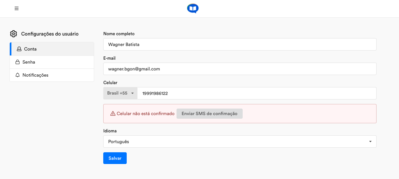Select the Conta tab
This screenshot has height=179, width=399.
click(x=52, y=49)
